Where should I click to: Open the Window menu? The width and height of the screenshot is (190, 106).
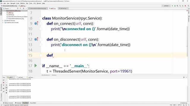pos(39,3)
